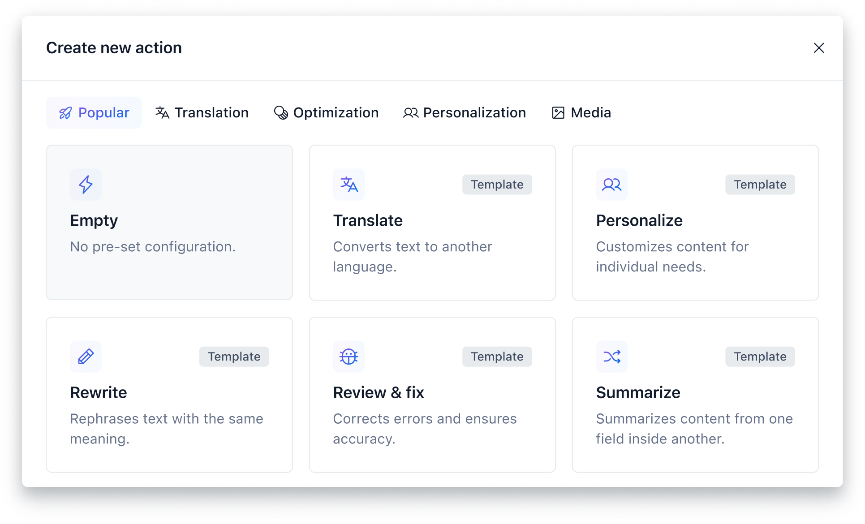
Task: Pick the Summarize action description text
Action: click(x=694, y=429)
